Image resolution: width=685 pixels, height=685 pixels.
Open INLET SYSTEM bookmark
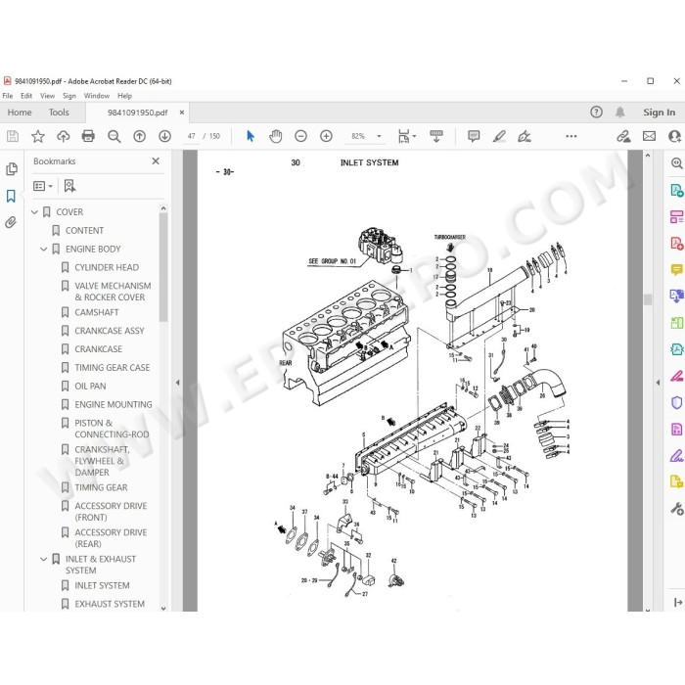point(102,585)
